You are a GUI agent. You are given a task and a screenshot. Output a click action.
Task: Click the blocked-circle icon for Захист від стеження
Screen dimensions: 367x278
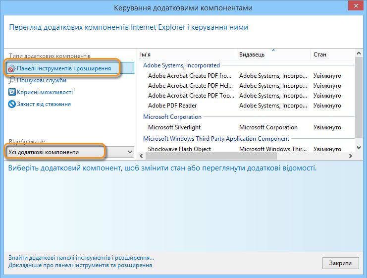tap(12, 104)
